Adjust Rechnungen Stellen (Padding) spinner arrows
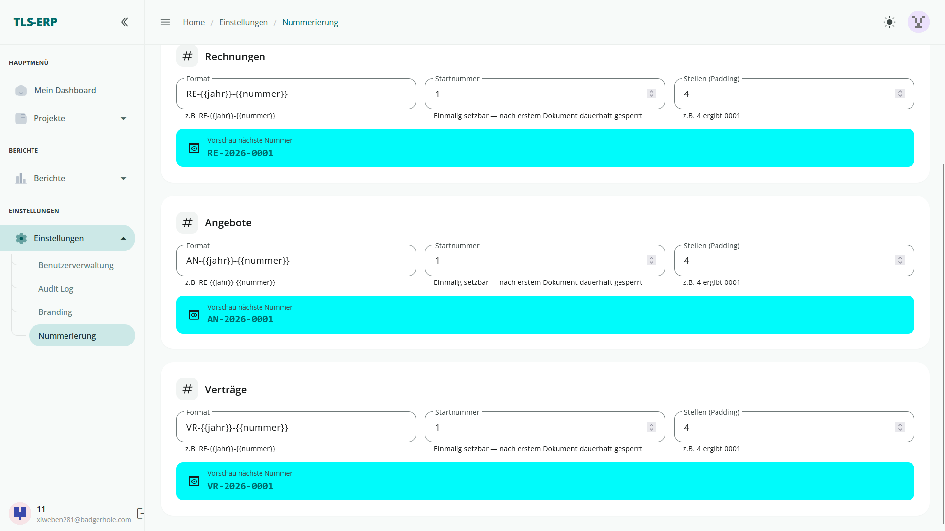This screenshot has height=531, width=945. [900, 94]
